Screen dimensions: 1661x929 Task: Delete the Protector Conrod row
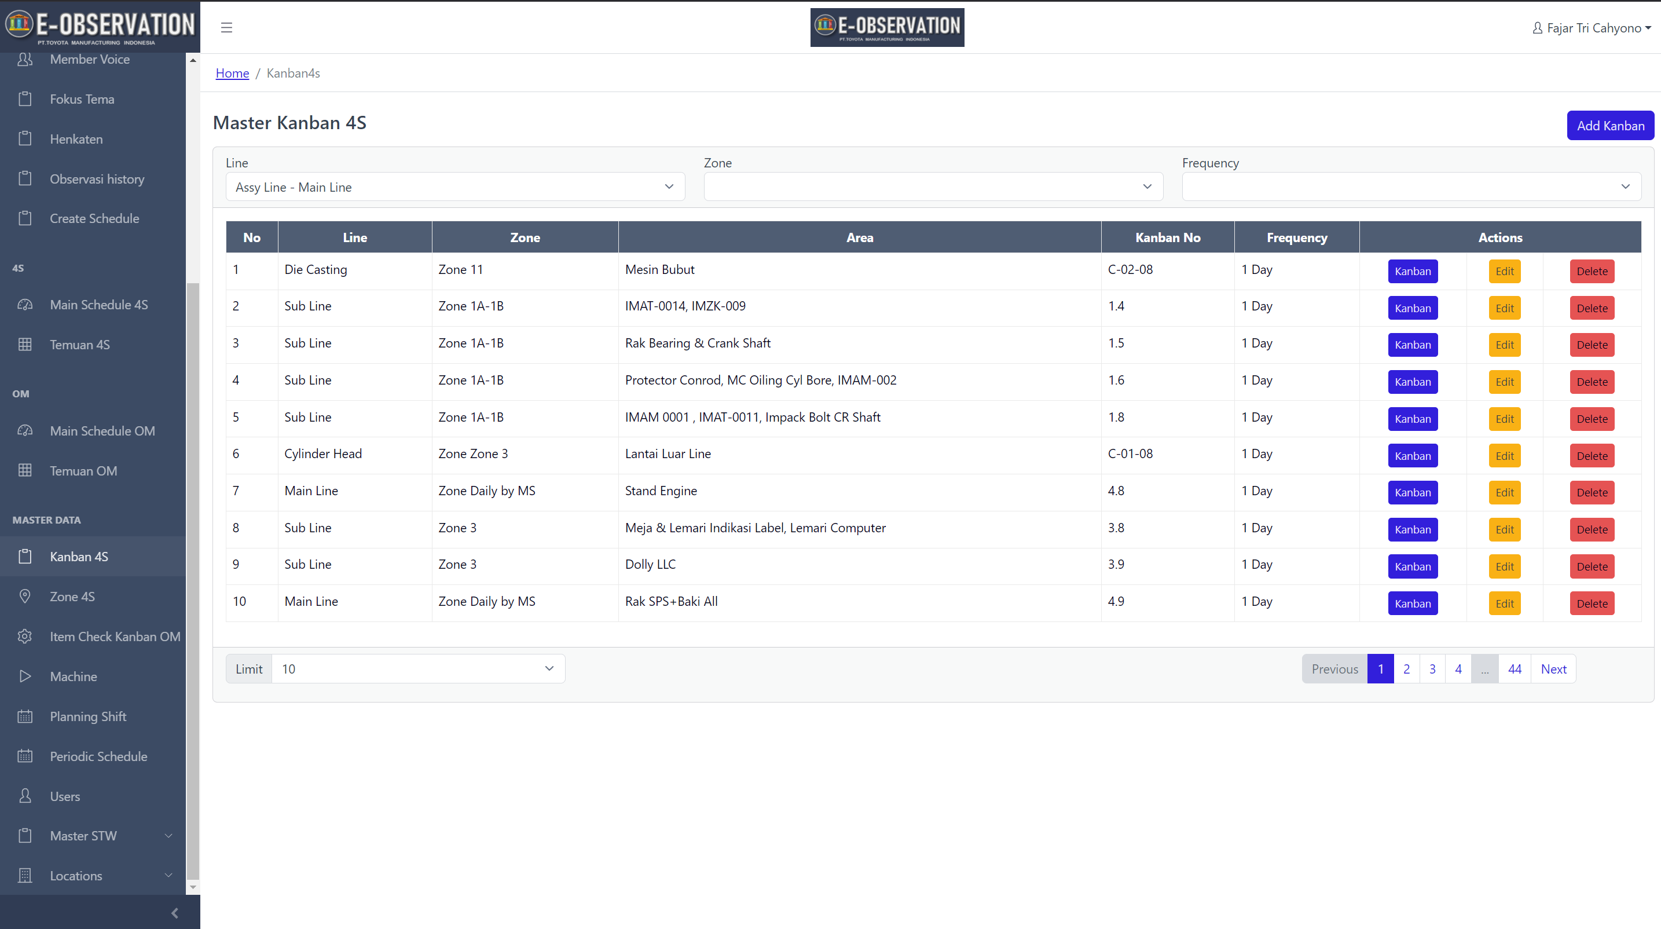coord(1592,381)
